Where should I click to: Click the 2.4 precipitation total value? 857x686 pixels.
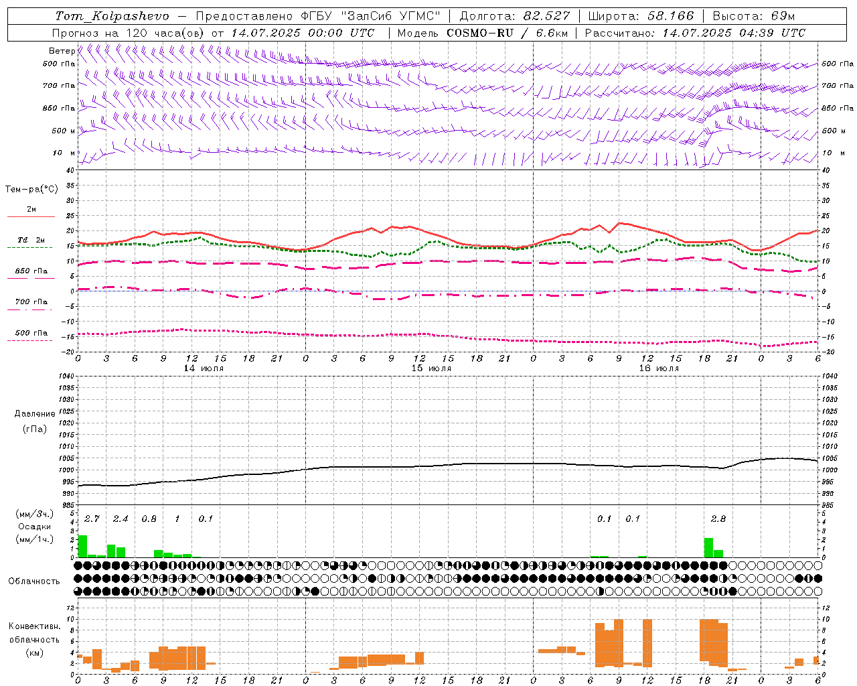tap(121, 519)
